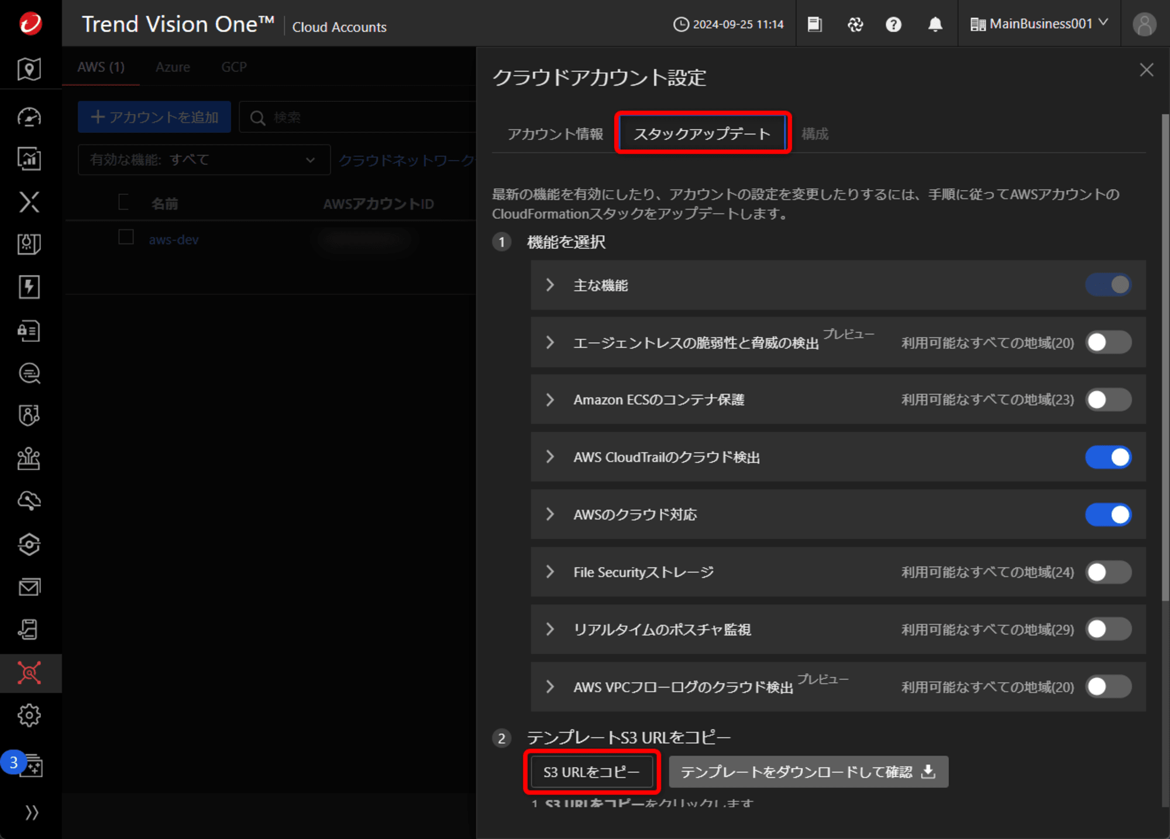Enable Amazon ECSのコンテナ保護 toggle
This screenshot has width=1170, height=839.
pos(1108,400)
